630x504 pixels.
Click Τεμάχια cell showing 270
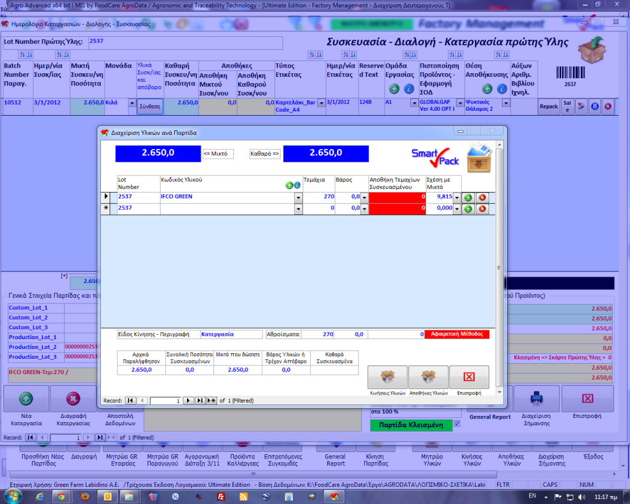319,198
